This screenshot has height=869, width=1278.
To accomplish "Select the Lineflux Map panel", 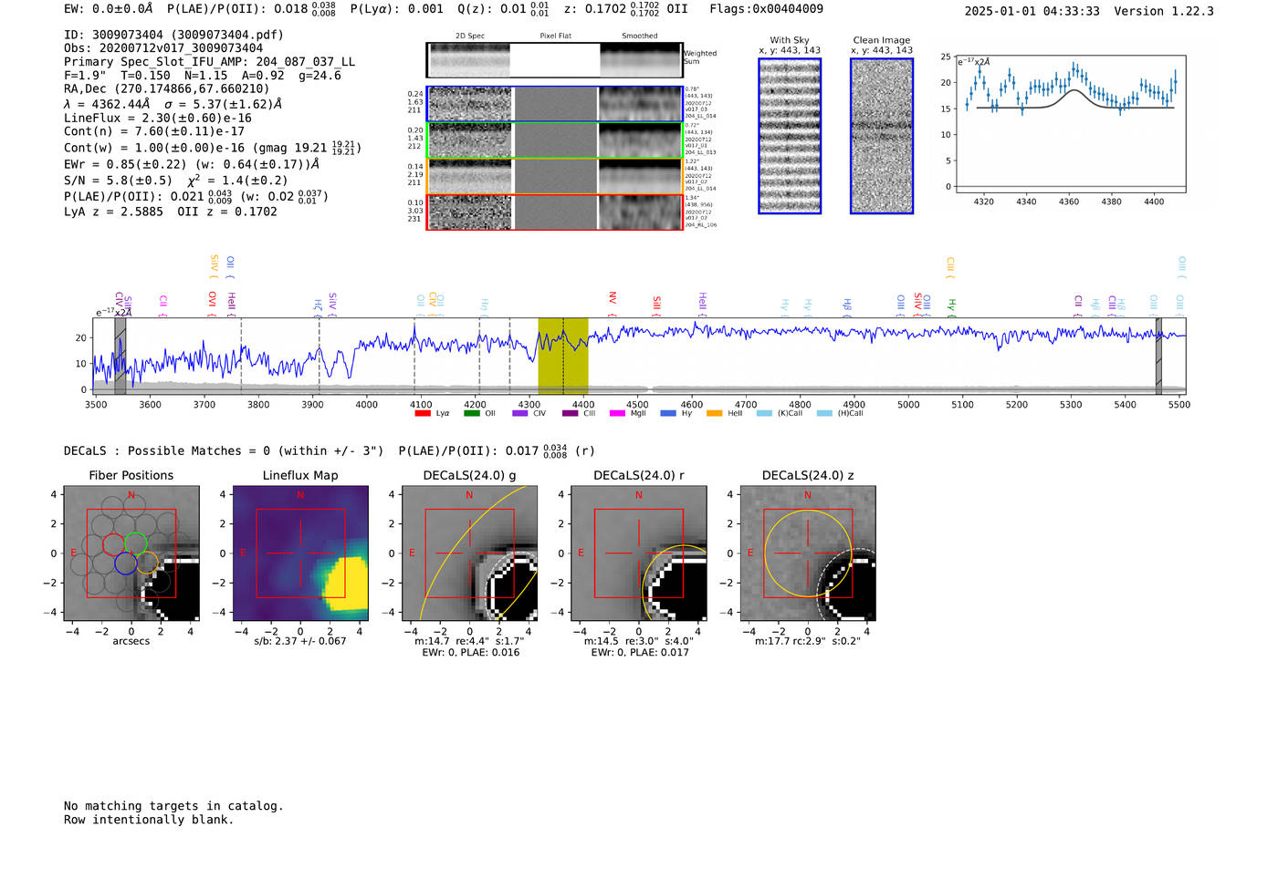I will 300,553.
